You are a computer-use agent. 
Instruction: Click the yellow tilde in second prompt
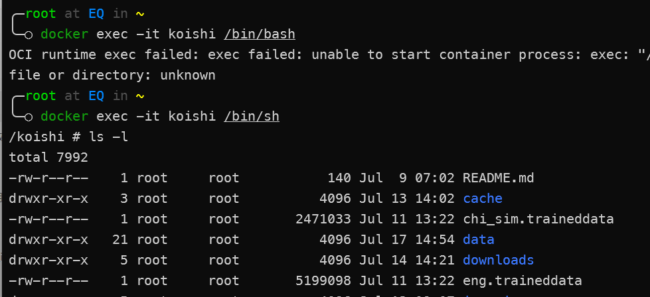tap(139, 96)
